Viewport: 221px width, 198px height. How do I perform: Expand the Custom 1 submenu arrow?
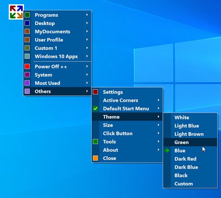coord(87,48)
